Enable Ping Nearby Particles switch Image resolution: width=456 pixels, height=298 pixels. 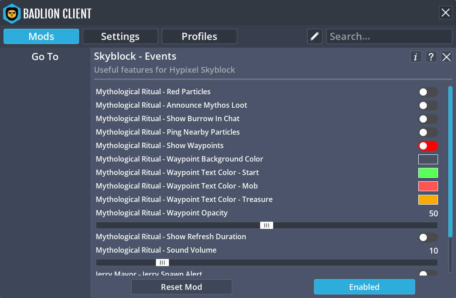428,132
